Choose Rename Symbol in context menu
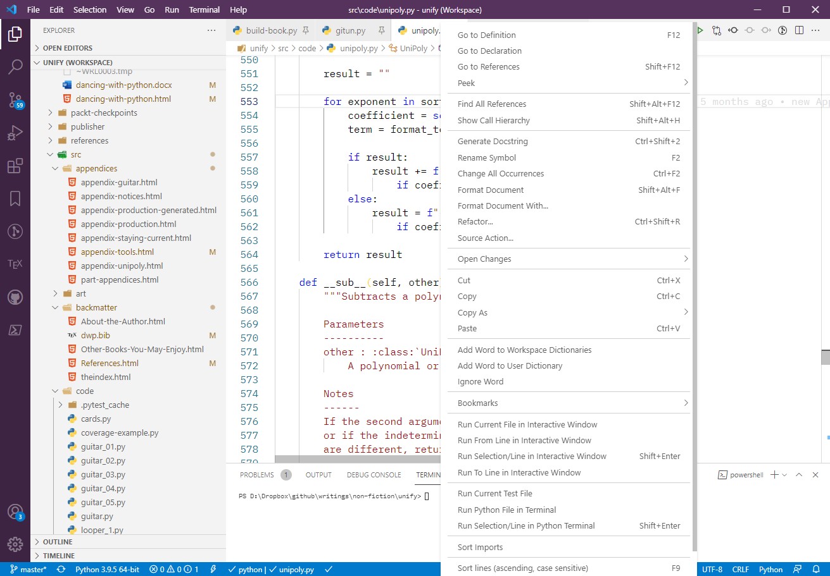This screenshot has height=576, width=830. pos(570,157)
